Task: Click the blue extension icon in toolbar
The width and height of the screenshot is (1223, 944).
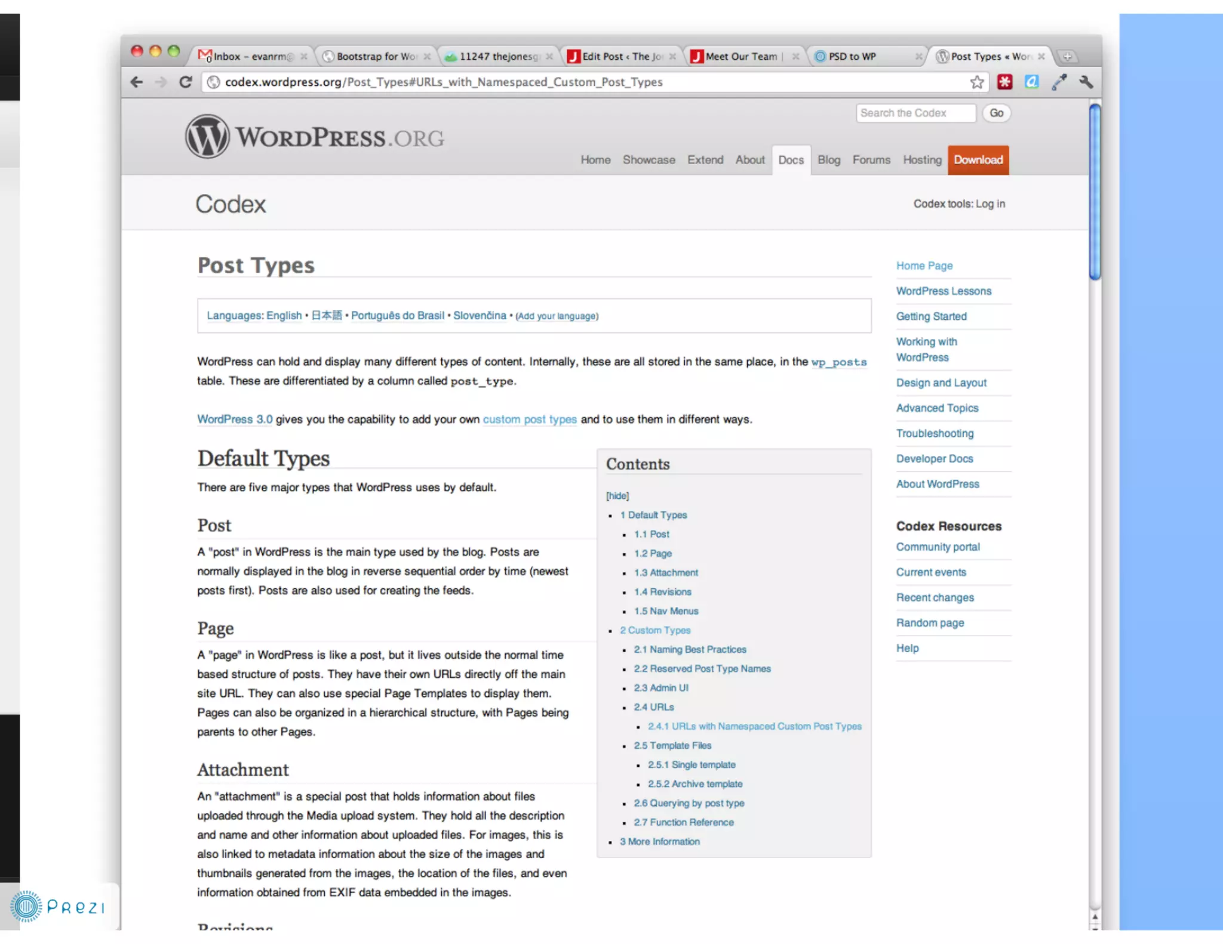Action: pyautogui.click(x=1032, y=82)
